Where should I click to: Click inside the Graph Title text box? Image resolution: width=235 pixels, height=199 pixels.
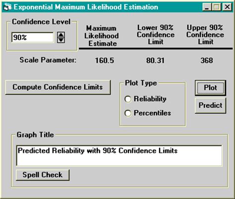[119, 156]
